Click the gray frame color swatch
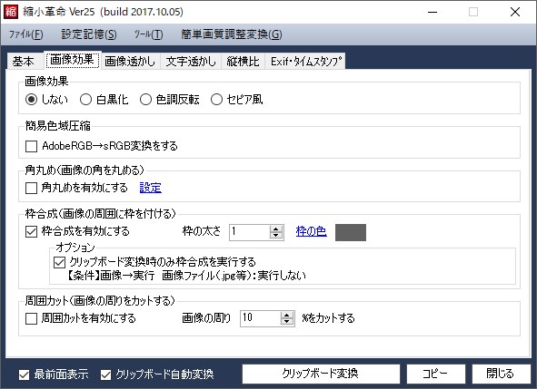This screenshot has height=389, width=537. pyautogui.click(x=351, y=232)
